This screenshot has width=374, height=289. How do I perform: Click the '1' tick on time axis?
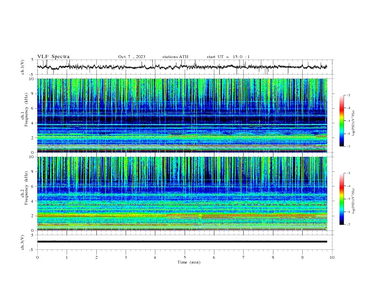67,257
